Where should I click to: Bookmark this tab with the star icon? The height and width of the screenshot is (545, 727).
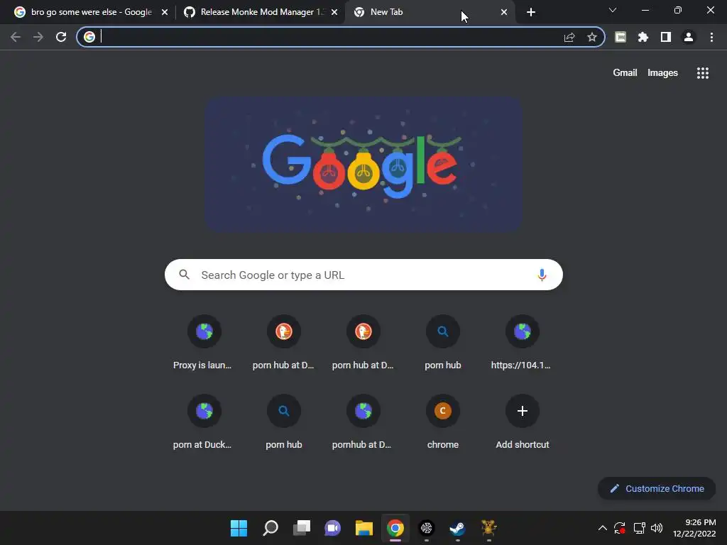click(591, 37)
